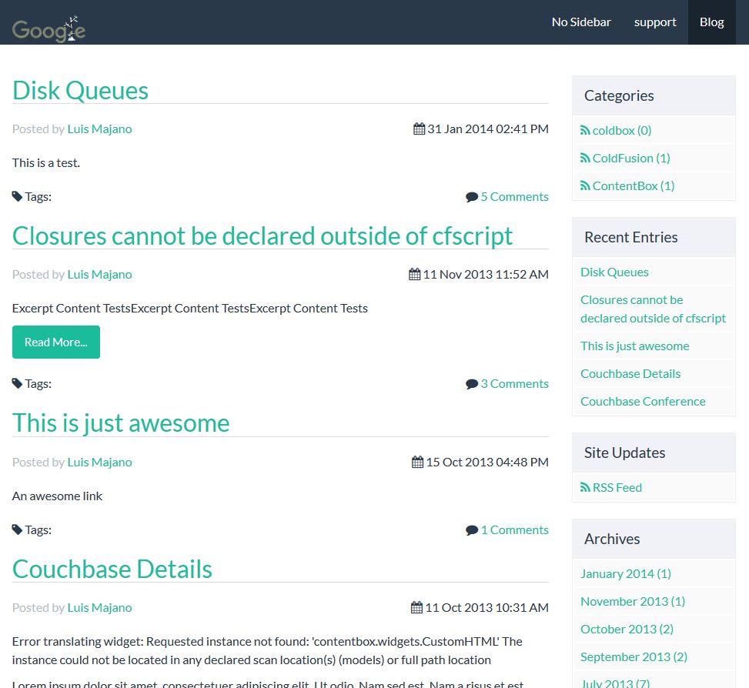The height and width of the screenshot is (688, 749).
Task: Click RSS icon next to ColdFusion category
Action: (585, 159)
